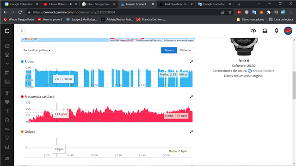Viewport: 296px width, 166px height.
Task: Click the cloud upload icon
Action: tap(253, 31)
